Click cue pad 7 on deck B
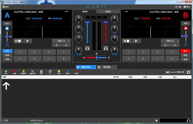 tap(158, 59)
